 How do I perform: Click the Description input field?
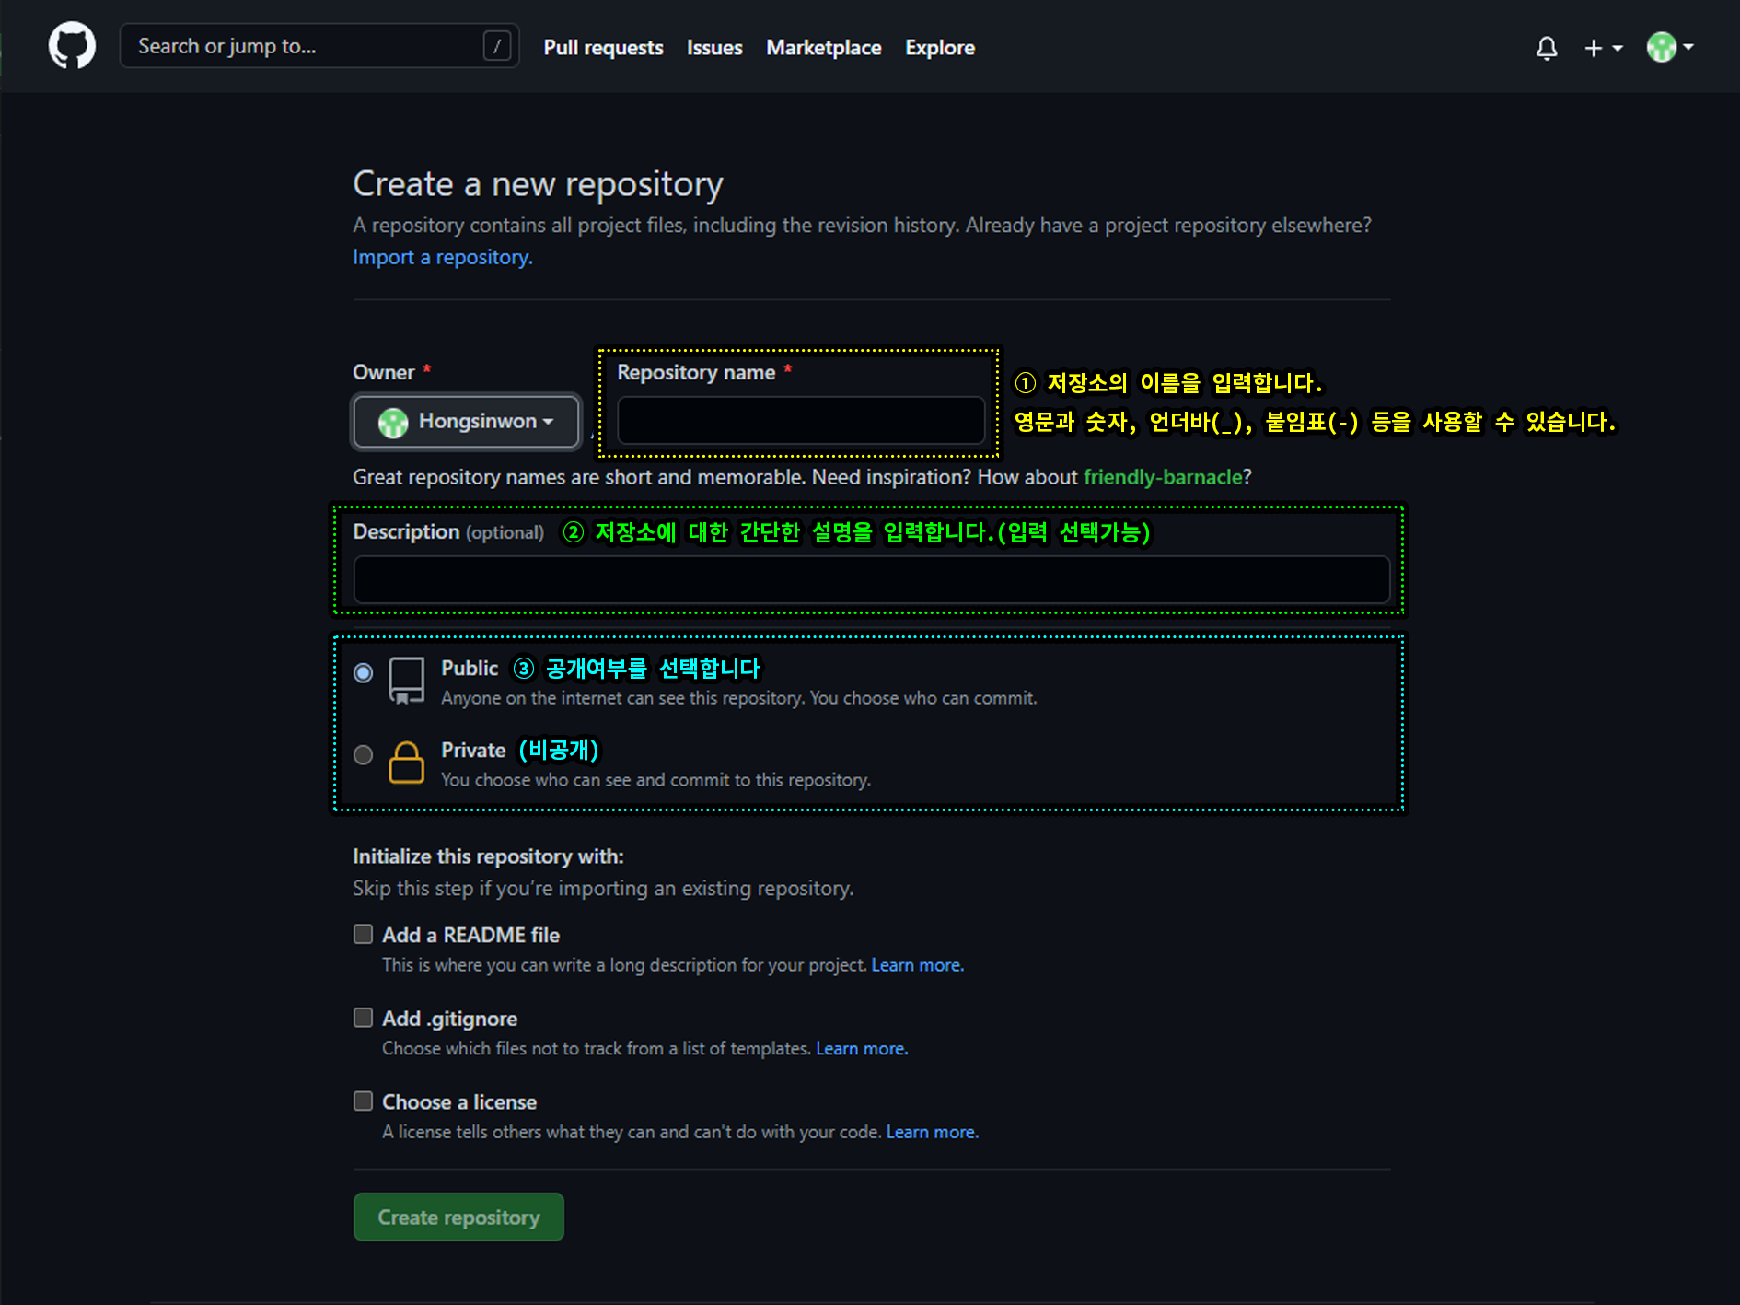(x=871, y=579)
